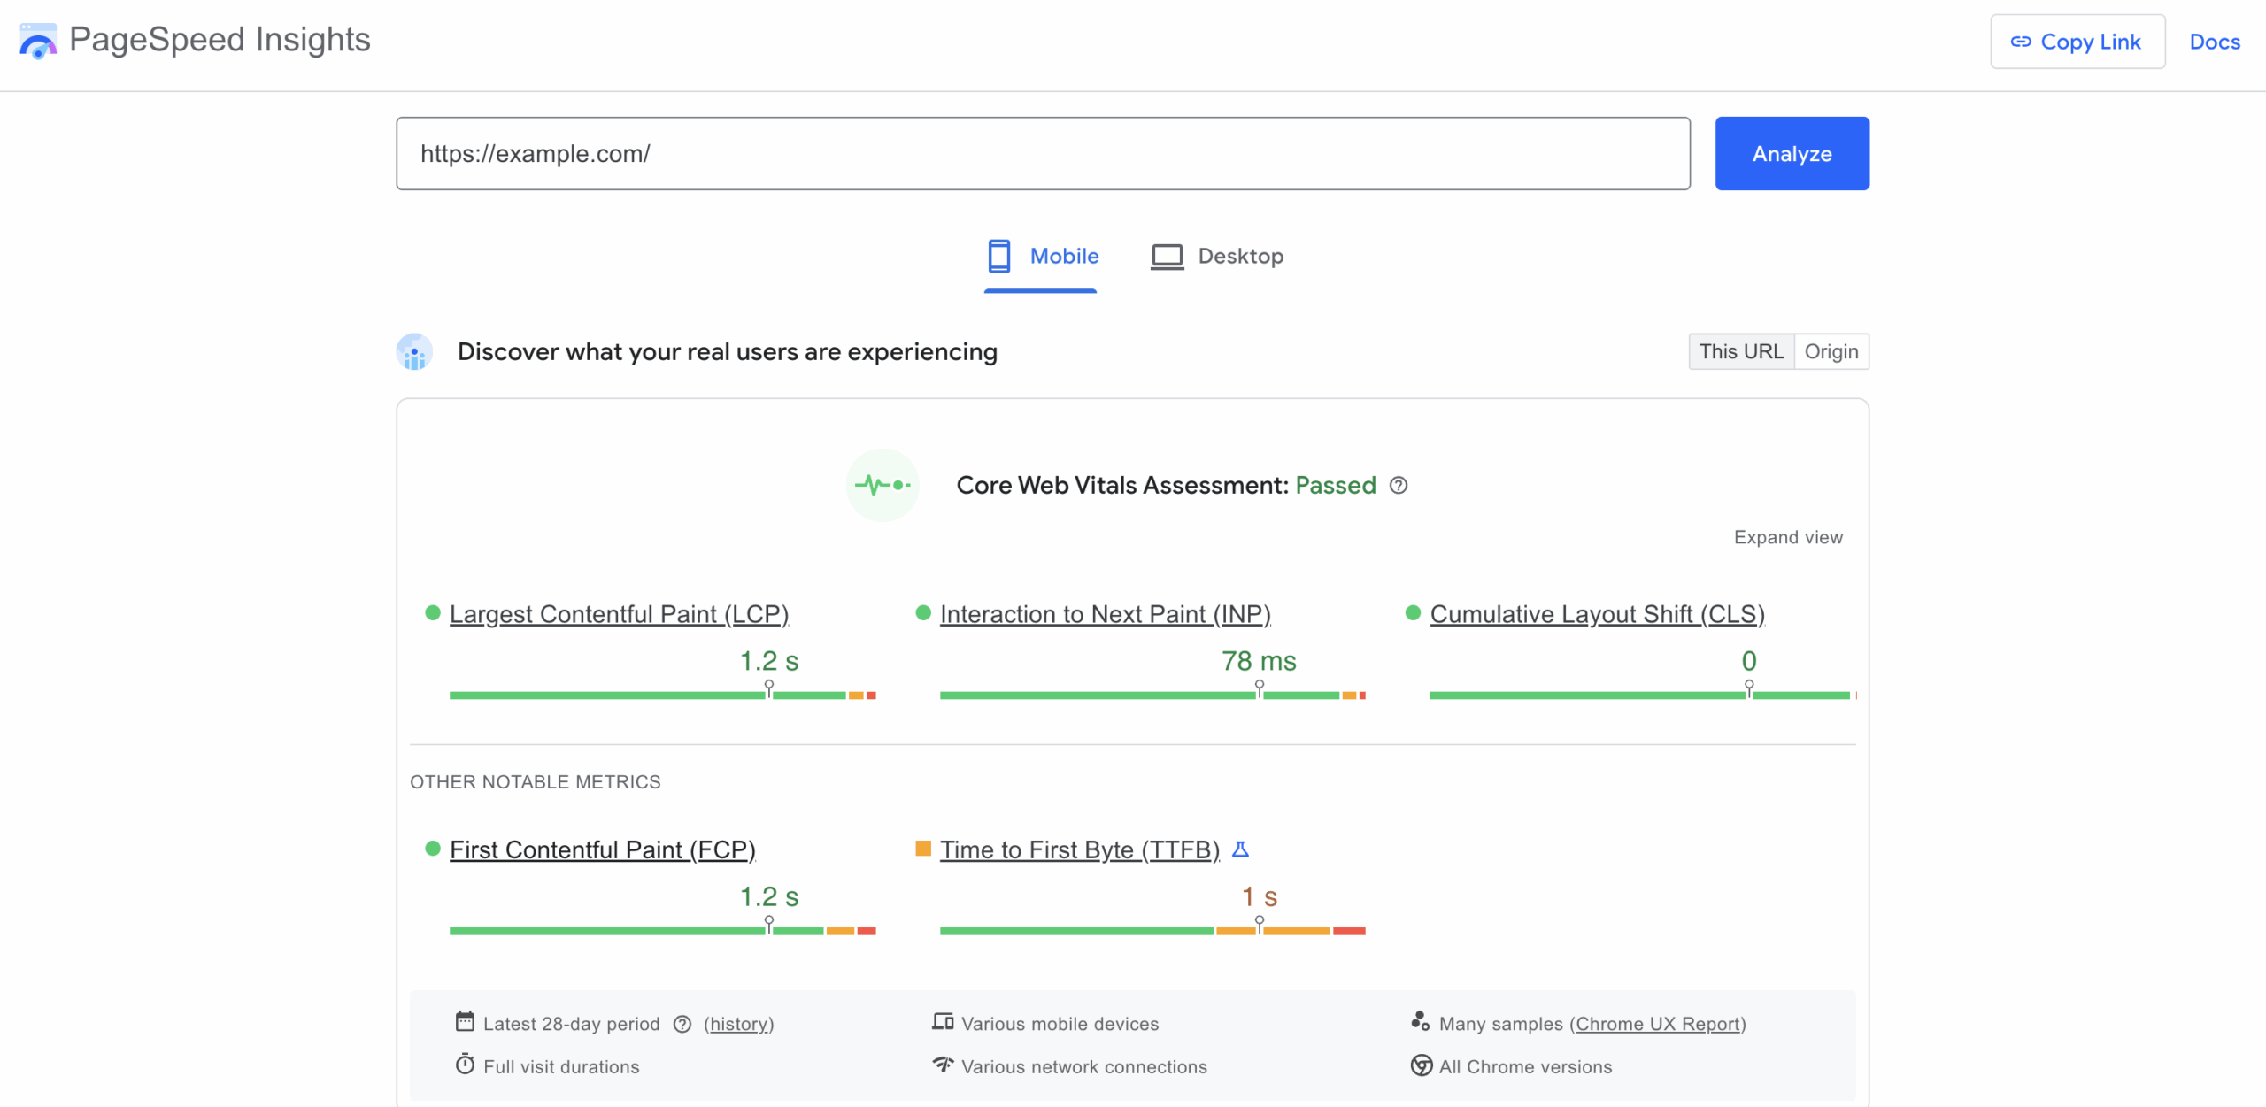Switch to the Desktop tab
Screen dimensions: 2266x1107
pyautogui.click(x=1217, y=256)
